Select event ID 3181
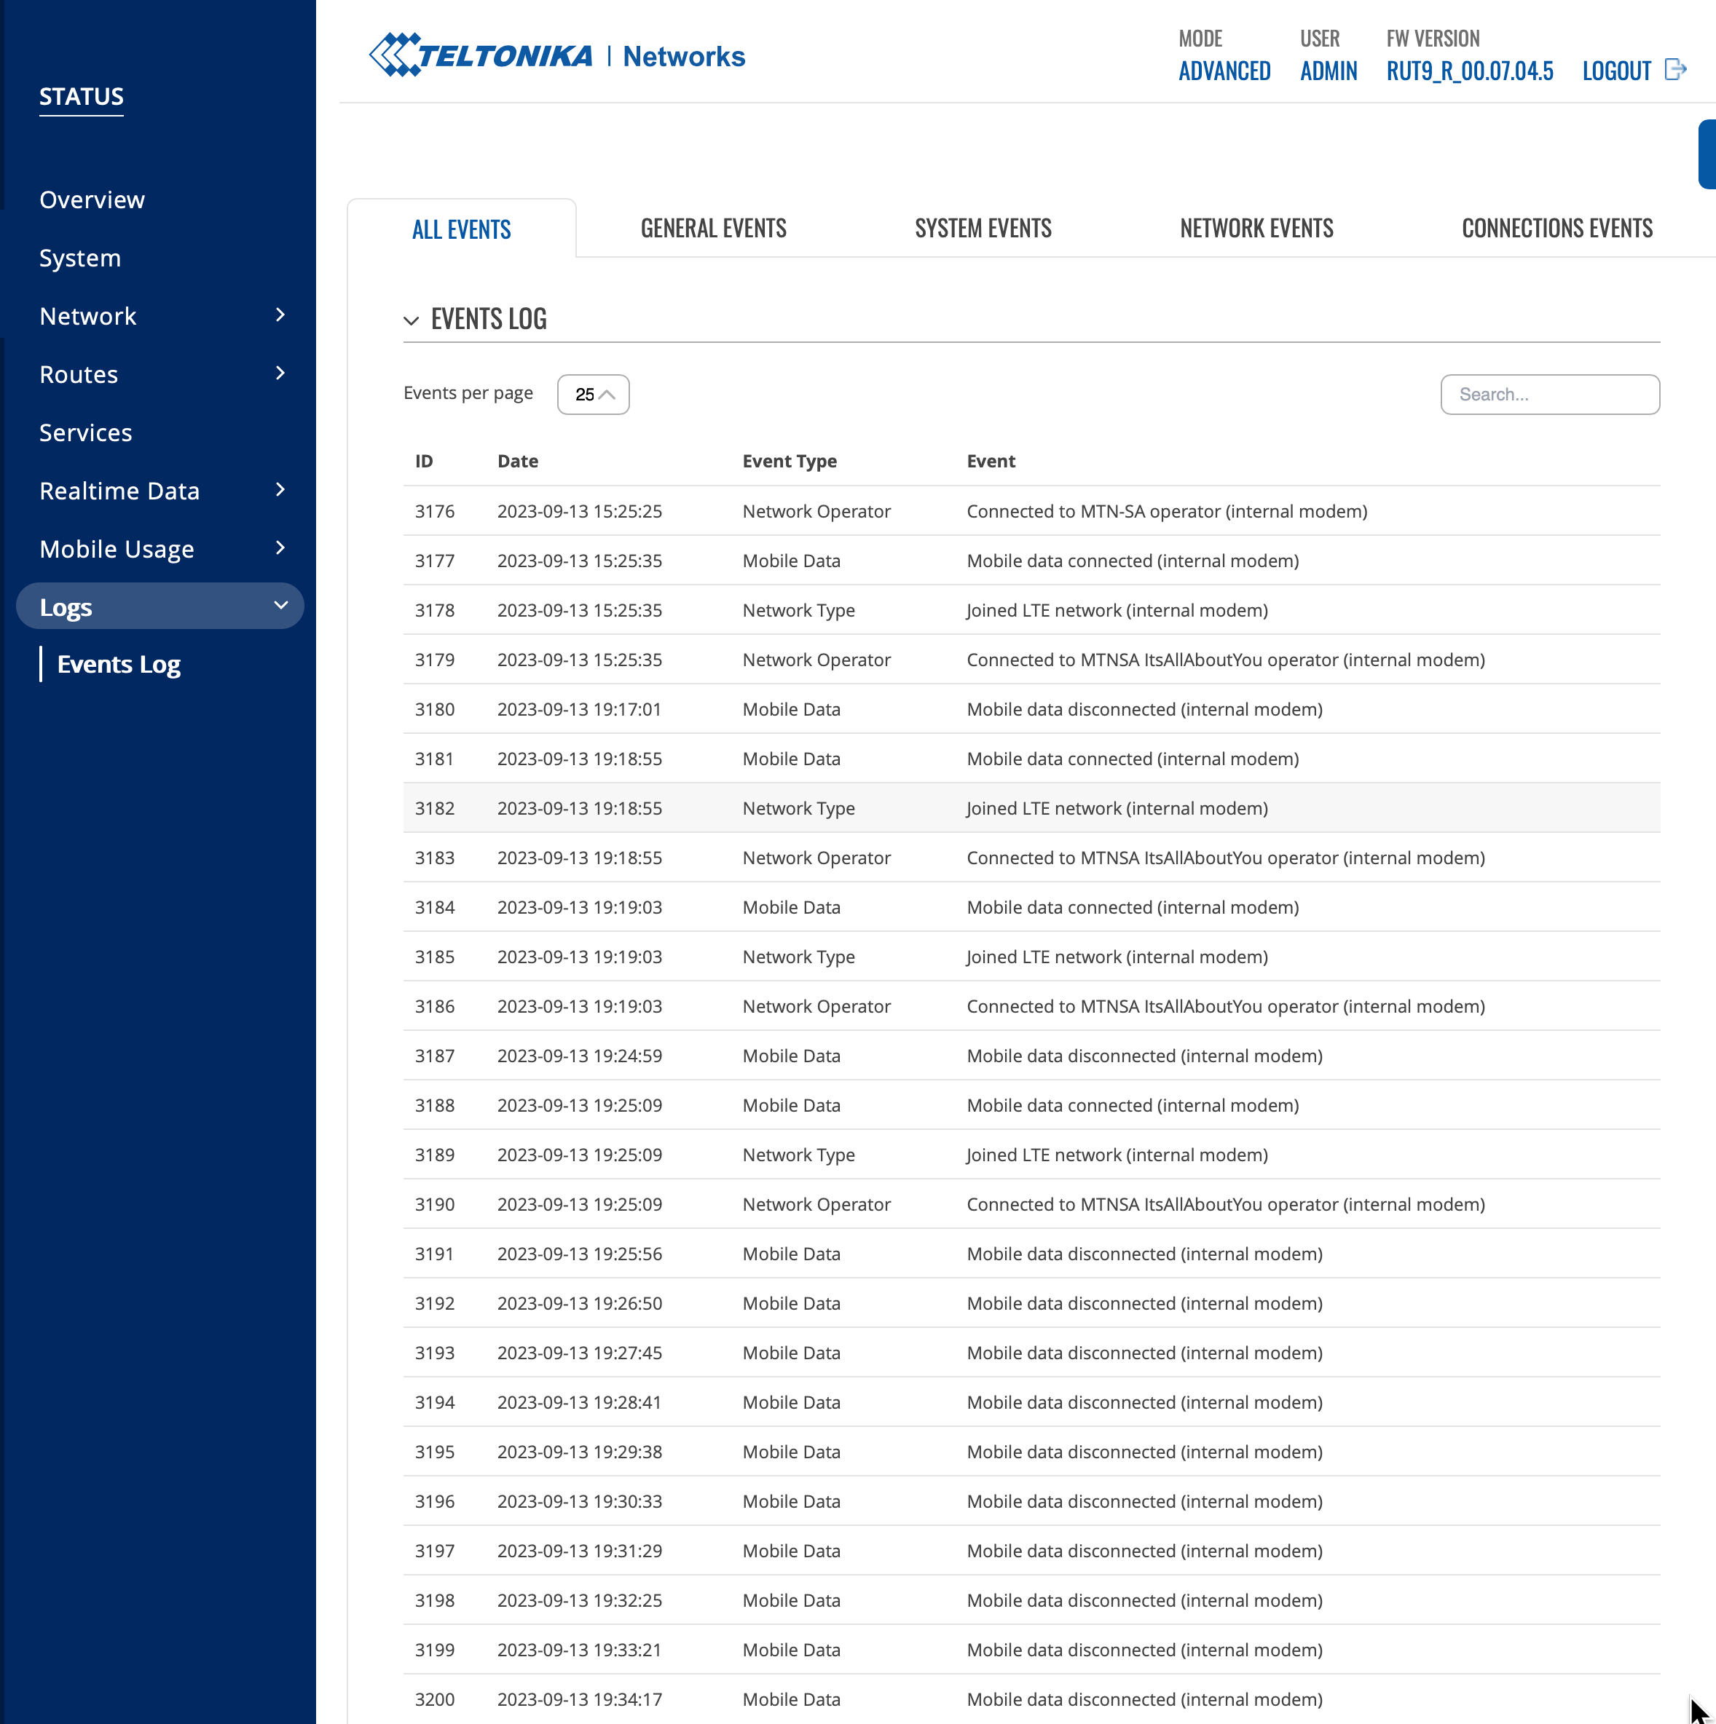This screenshot has height=1724, width=1716. tap(435, 759)
